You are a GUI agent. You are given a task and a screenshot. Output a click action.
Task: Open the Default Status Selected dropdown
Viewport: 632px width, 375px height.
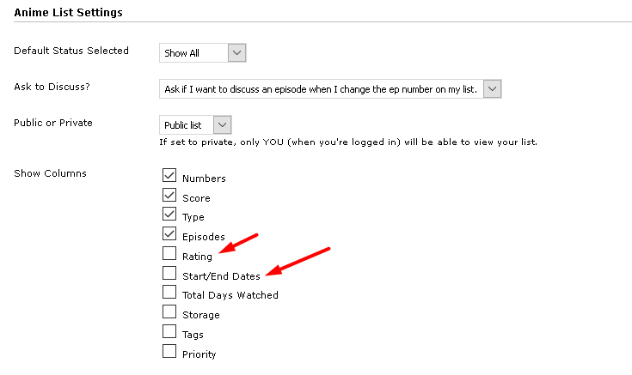pyautogui.click(x=204, y=52)
